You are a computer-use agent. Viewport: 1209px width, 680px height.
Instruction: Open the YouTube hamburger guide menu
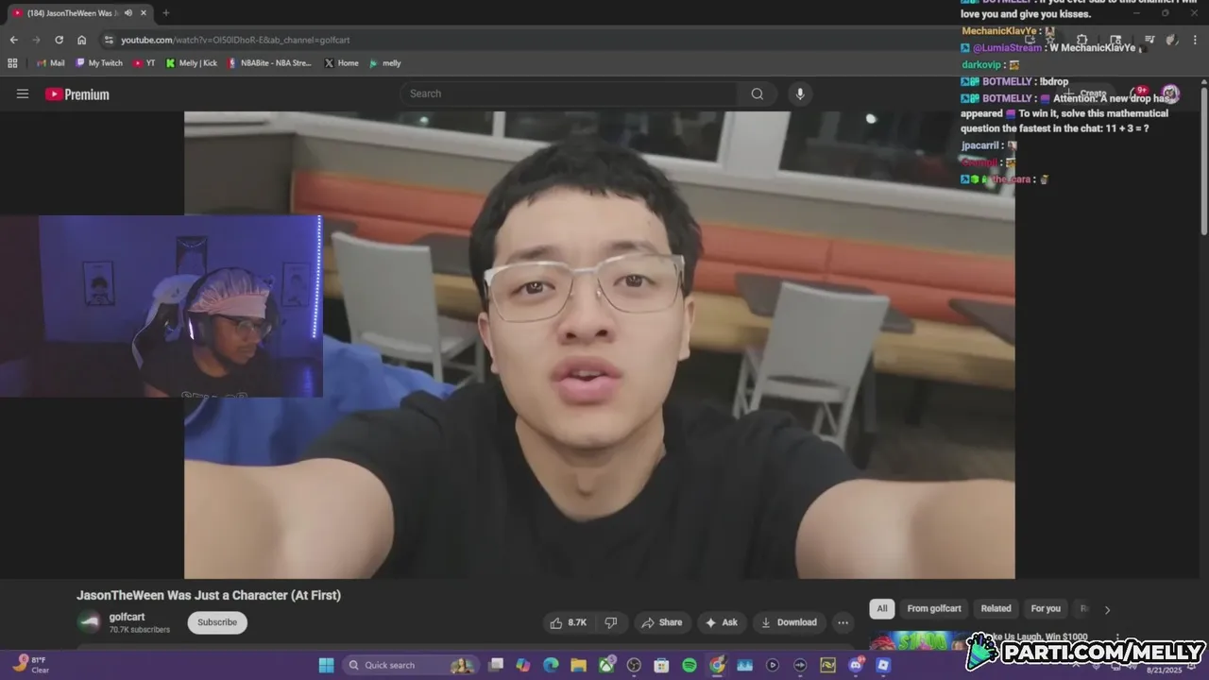point(23,93)
